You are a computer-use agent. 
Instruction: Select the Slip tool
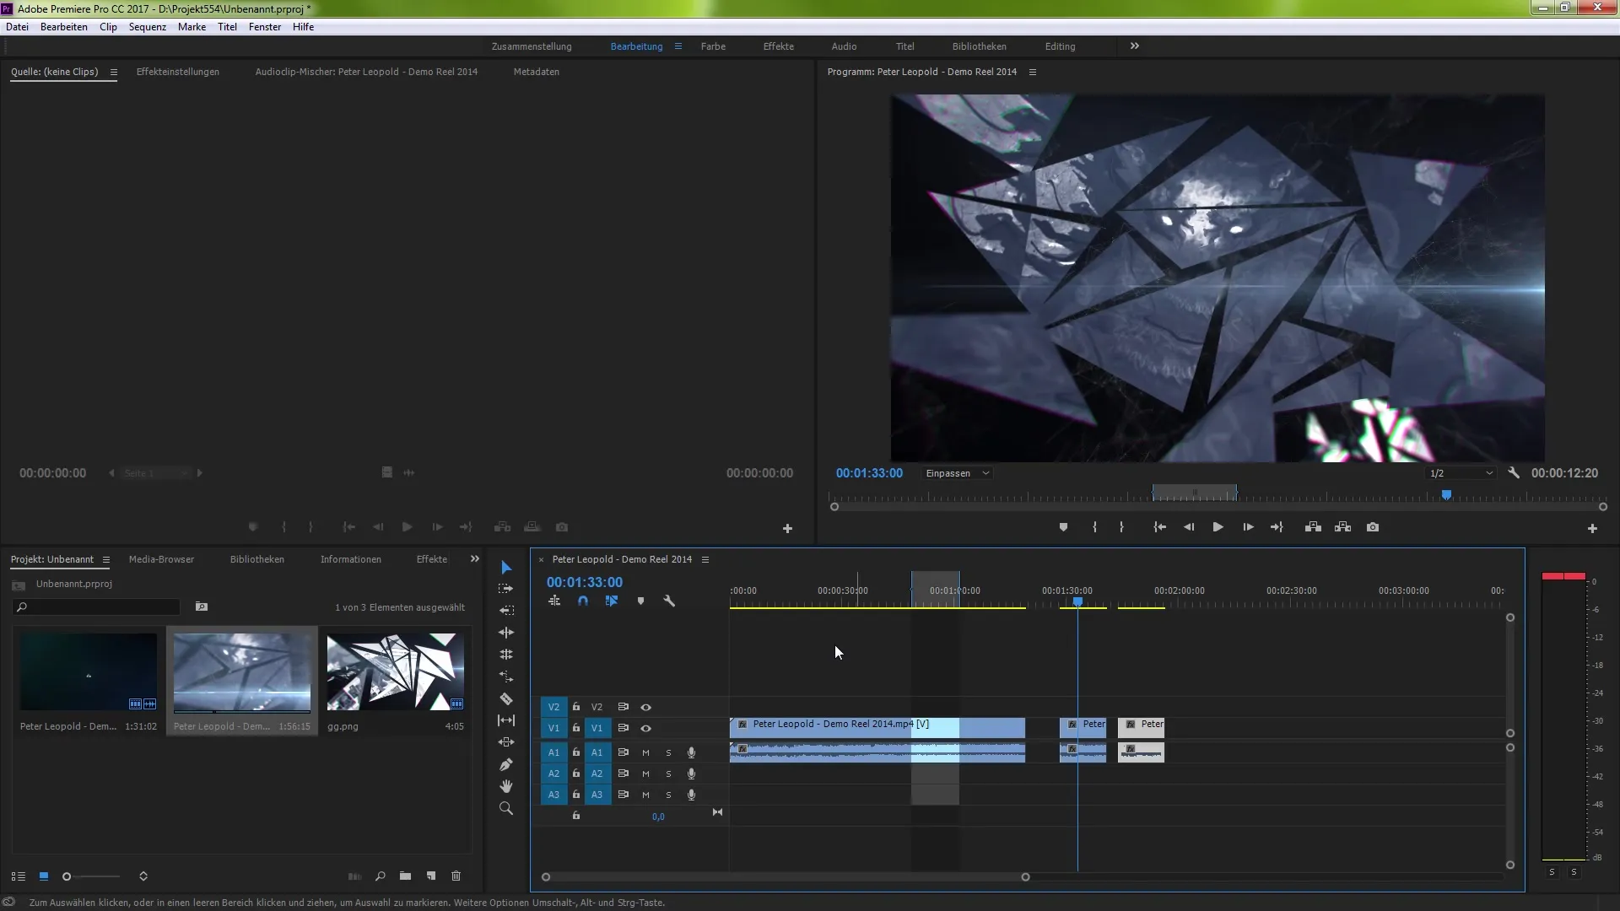click(x=506, y=720)
